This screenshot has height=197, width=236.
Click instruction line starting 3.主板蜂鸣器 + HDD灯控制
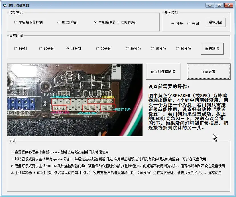tap(116, 173)
